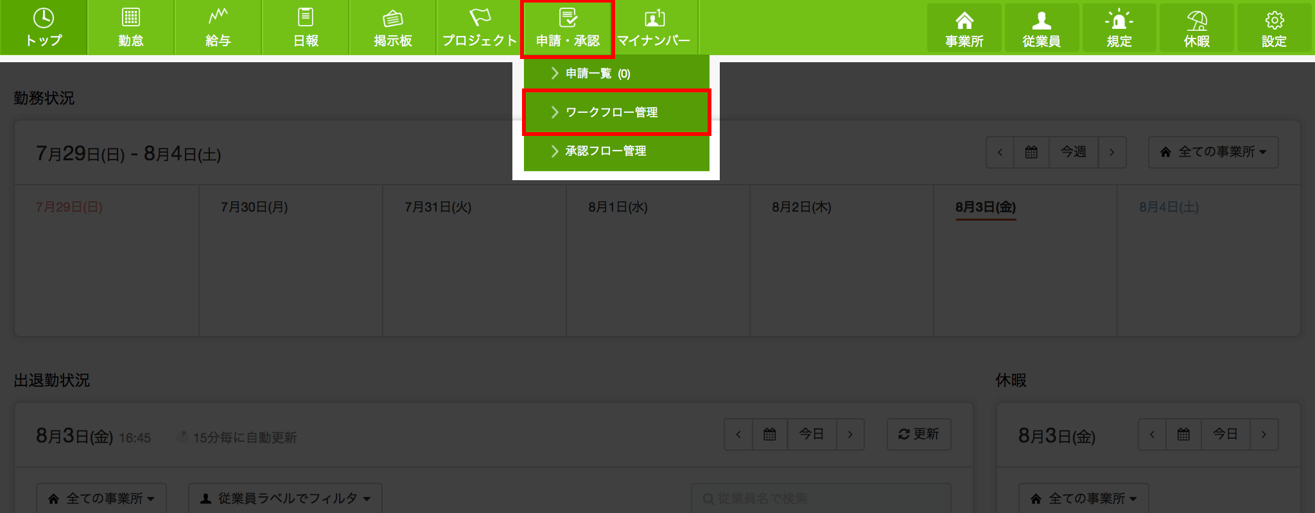Focus the 従業員名で検索 search field
This screenshot has width=1315, height=513.
821,499
